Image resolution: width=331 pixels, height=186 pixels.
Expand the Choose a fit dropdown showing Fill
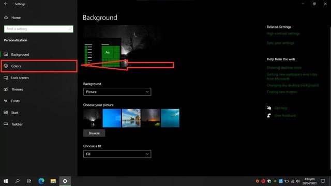coord(117,154)
